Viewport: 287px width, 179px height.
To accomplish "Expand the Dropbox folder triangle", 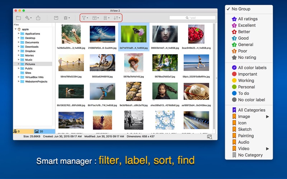I will click(19, 51).
